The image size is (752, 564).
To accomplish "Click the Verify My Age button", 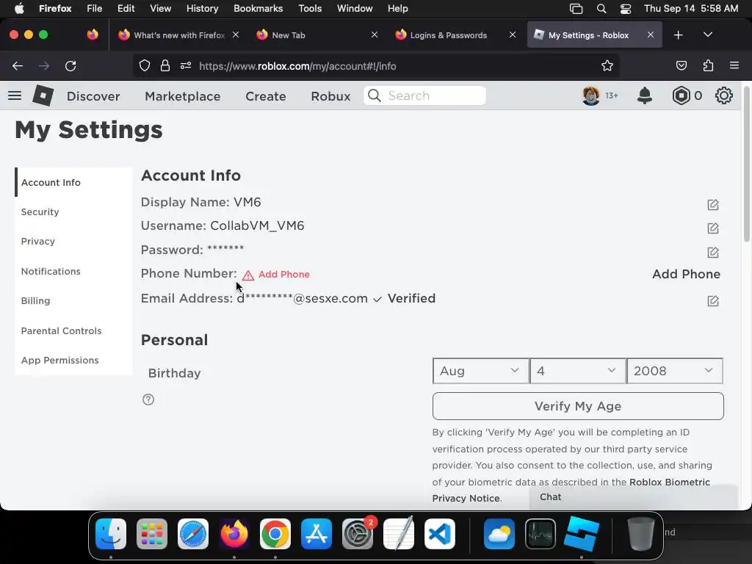I will point(578,406).
